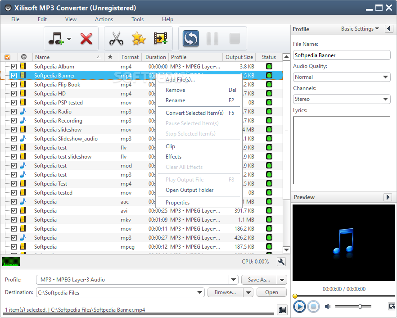Click inside the Lyrics text area
This screenshot has height=318, width=397.
tap(342, 150)
